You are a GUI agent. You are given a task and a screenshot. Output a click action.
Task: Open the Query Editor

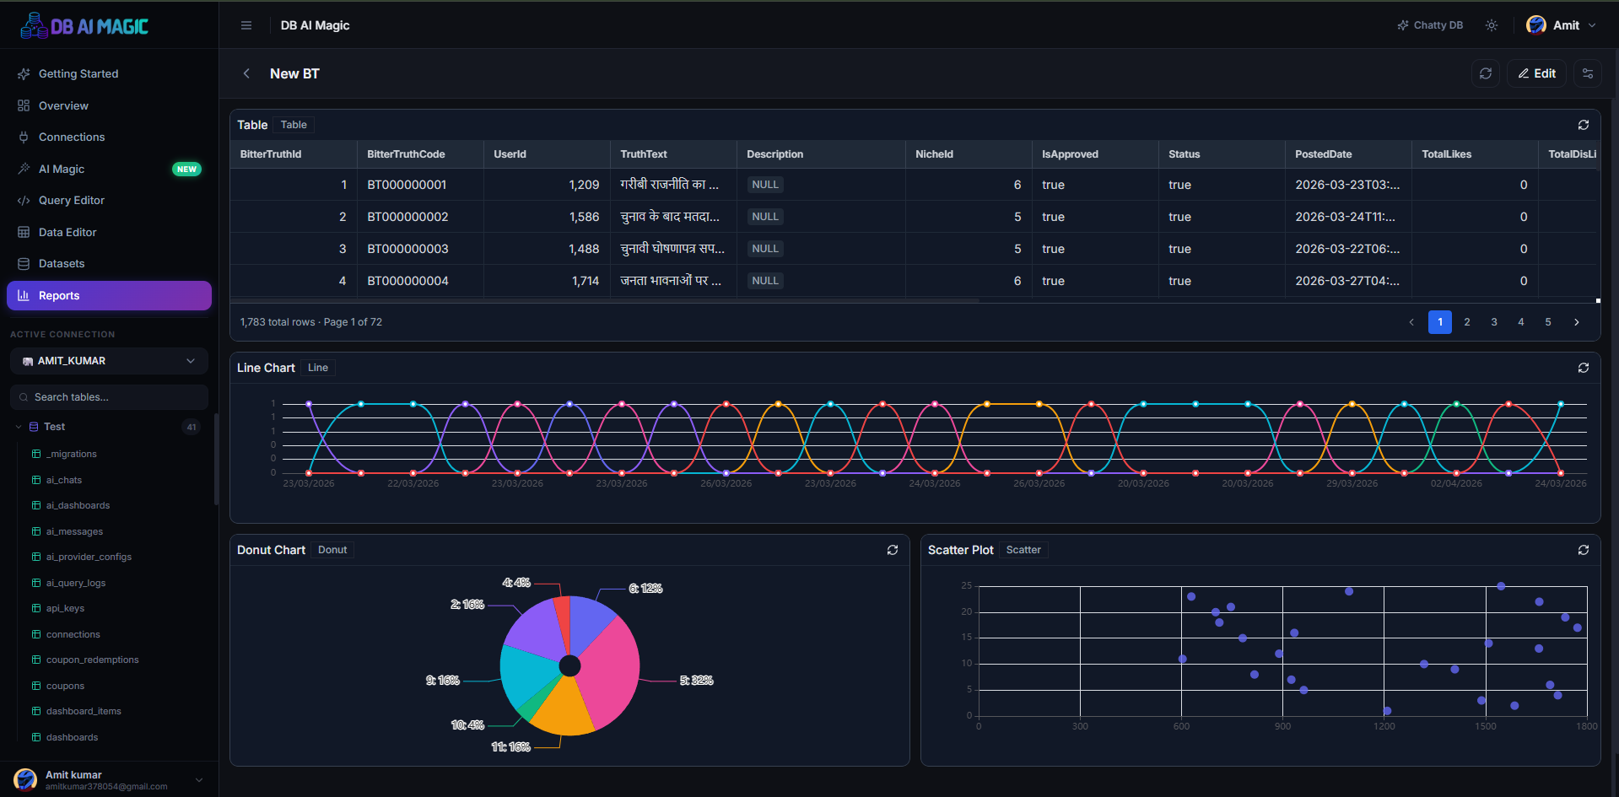109,200
